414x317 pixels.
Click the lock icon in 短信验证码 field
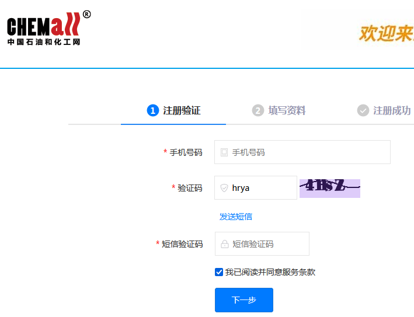click(225, 244)
